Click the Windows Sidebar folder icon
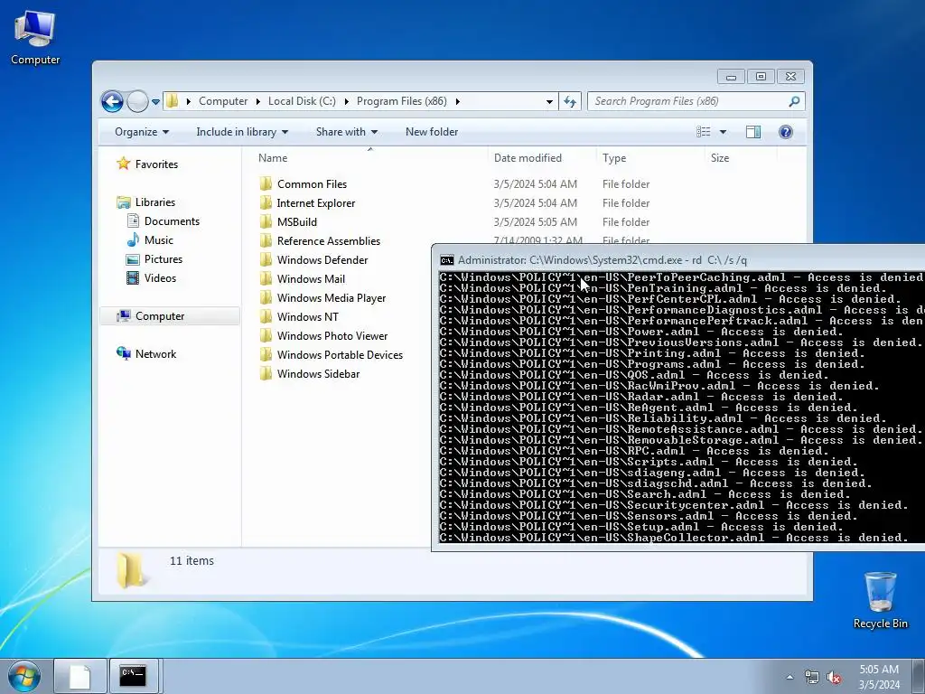The image size is (925, 694). 266,373
